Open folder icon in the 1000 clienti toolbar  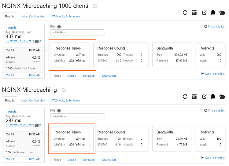(x=222, y=13)
